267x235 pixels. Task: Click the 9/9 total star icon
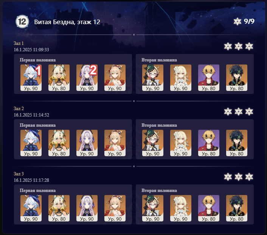click(x=238, y=22)
